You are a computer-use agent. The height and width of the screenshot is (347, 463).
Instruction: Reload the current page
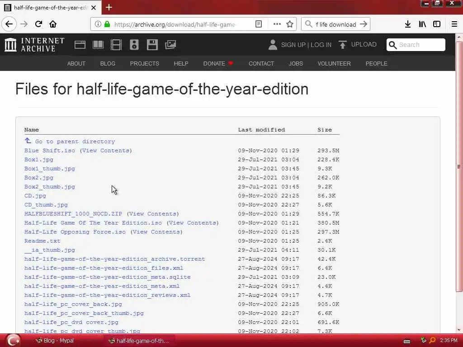(x=38, y=24)
